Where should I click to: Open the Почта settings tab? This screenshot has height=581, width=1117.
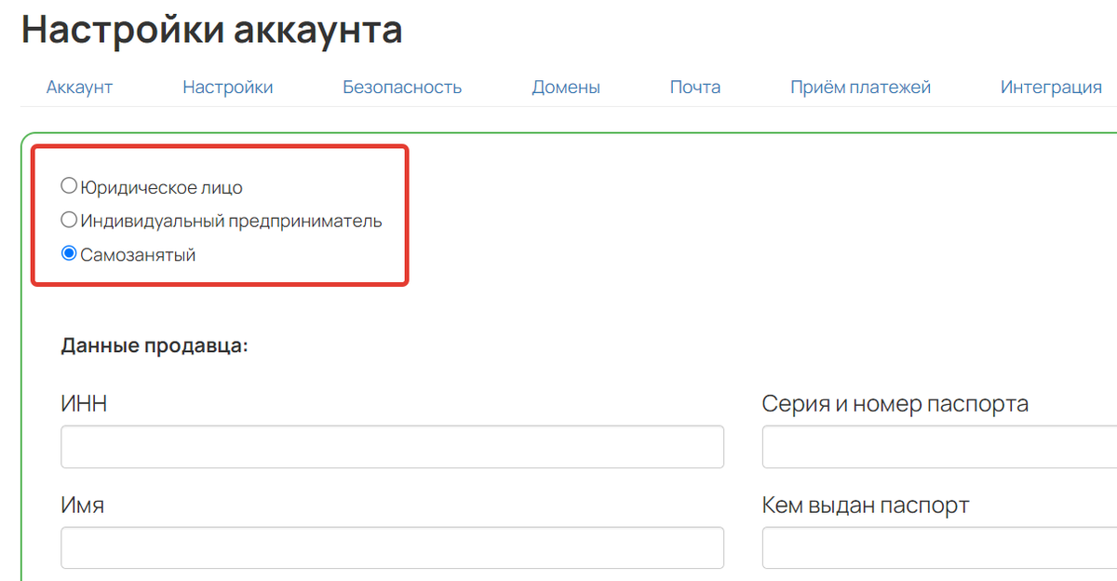[694, 87]
